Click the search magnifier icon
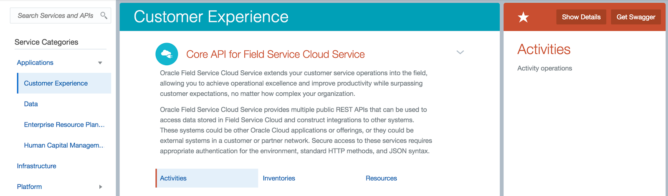The image size is (668, 196). (x=104, y=16)
